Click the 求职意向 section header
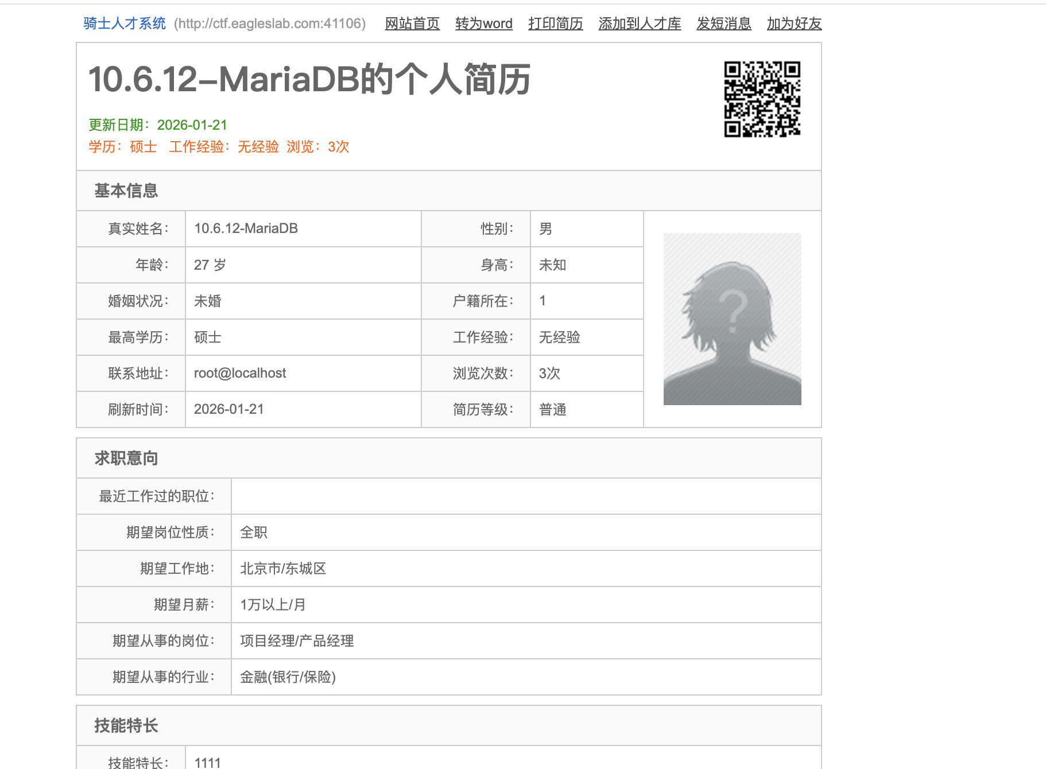The width and height of the screenshot is (1046, 769). point(126,458)
